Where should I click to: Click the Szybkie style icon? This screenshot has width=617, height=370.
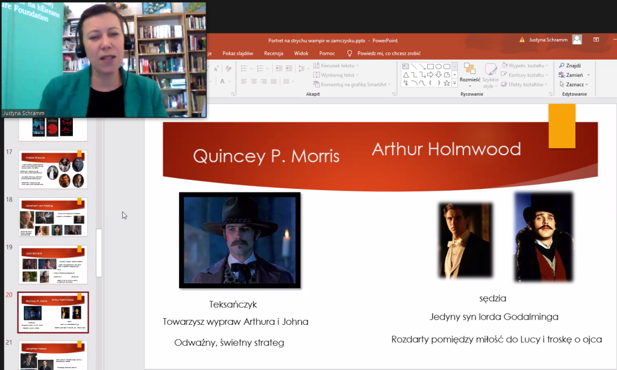490,75
